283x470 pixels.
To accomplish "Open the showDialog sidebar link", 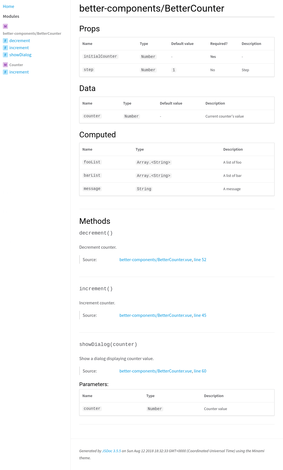I will (20, 55).
